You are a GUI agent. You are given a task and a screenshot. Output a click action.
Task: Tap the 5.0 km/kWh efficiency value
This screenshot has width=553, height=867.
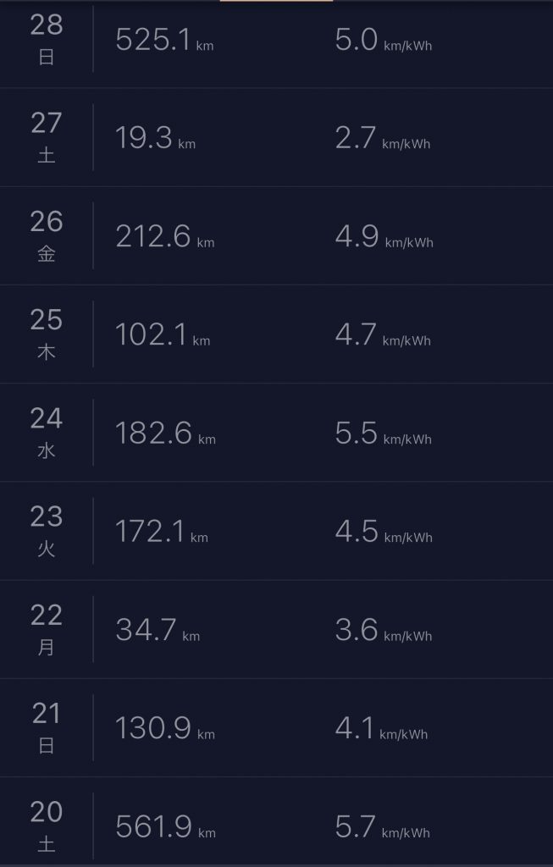pyautogui.click(x=384, y=40)
